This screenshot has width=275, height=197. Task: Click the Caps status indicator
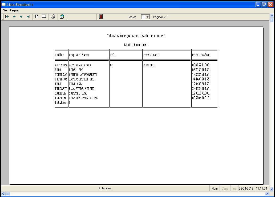[x=225, y=189]
